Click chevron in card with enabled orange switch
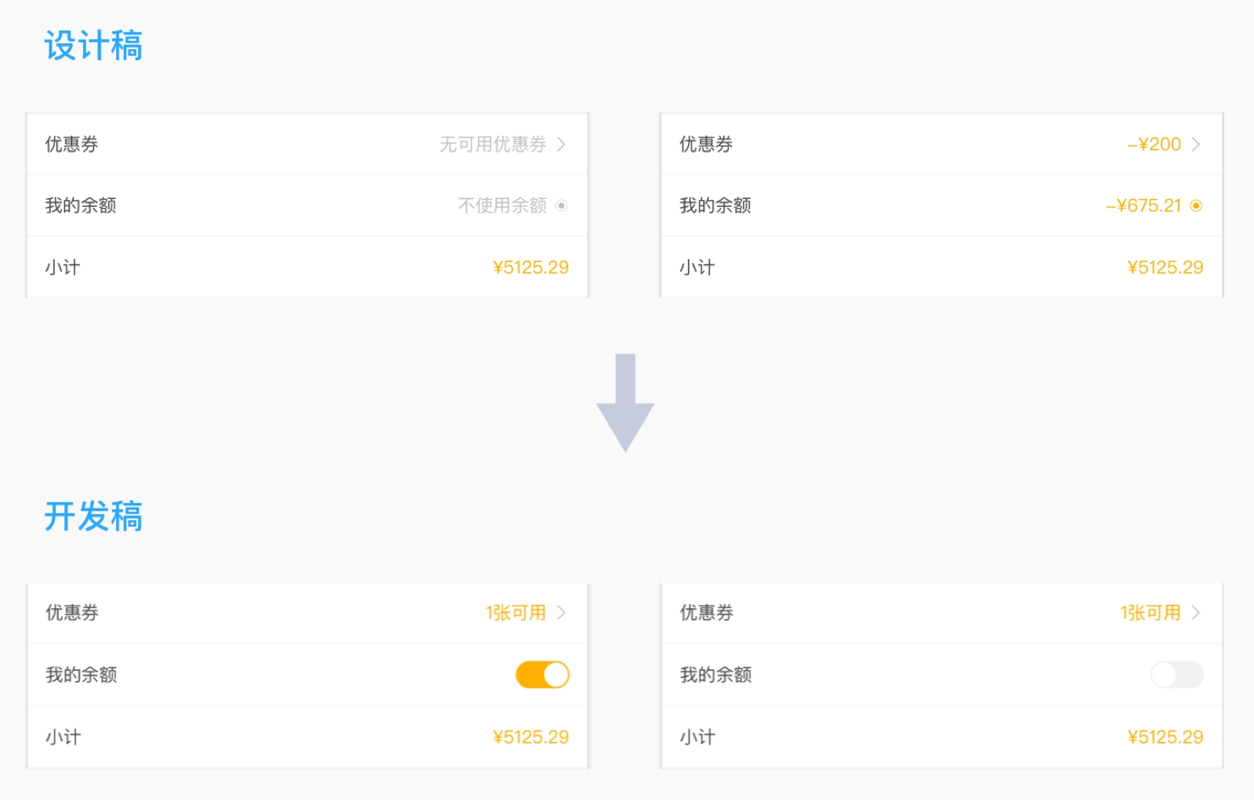The image size is (1254, 800). 561,613
